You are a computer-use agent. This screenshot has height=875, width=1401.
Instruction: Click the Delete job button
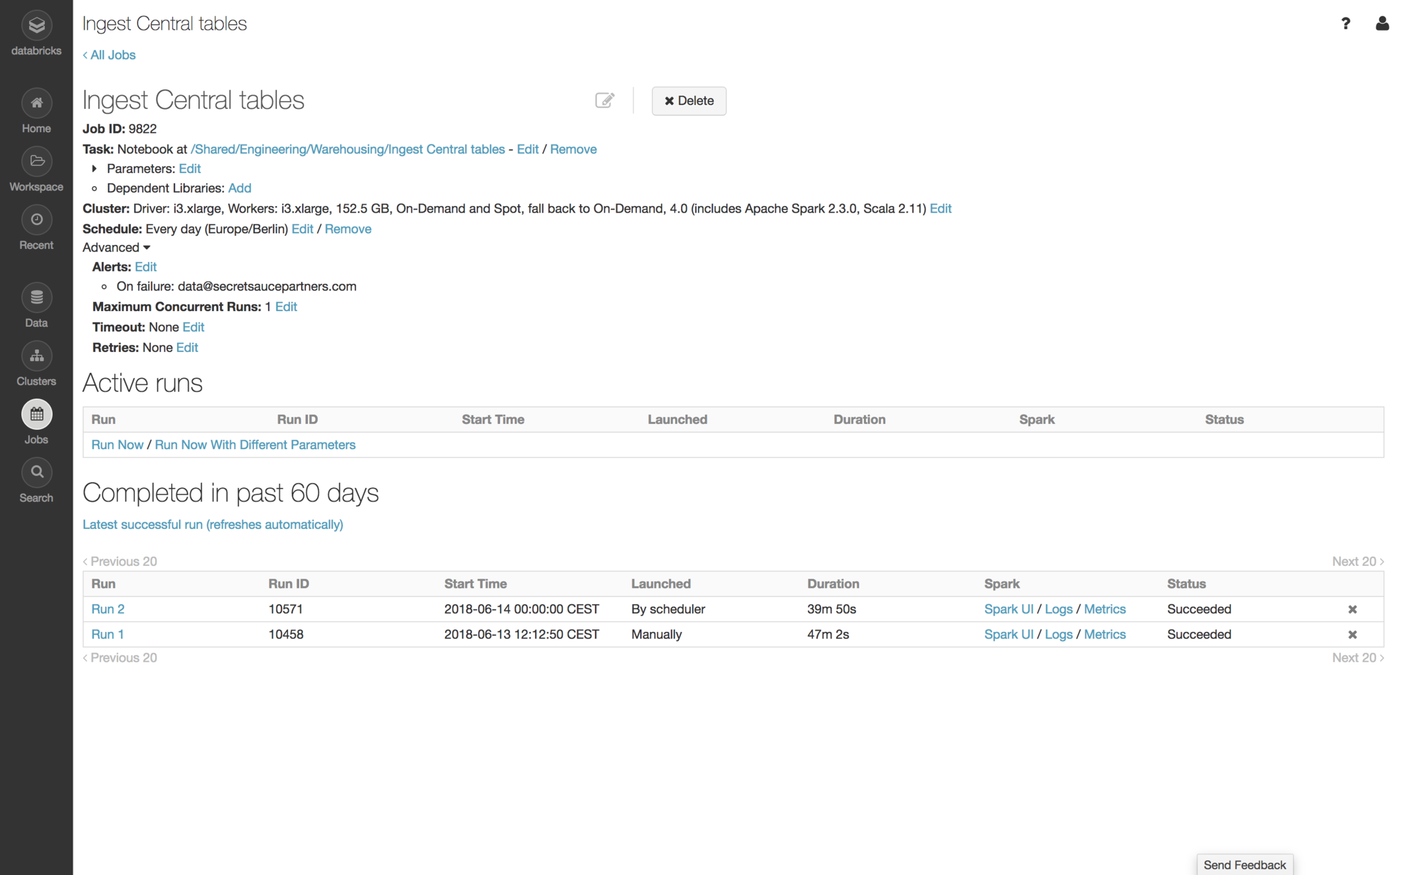click(688, 101)
